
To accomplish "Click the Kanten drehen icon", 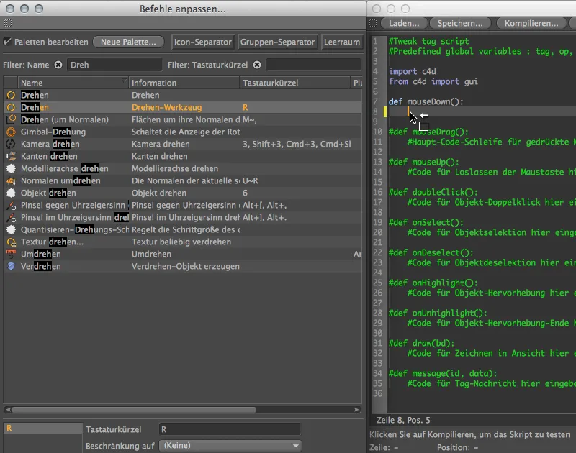I will point(11,156).
